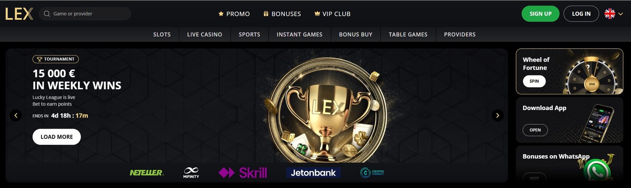
Task: Click the LEX logo
Action: (19, 14)
